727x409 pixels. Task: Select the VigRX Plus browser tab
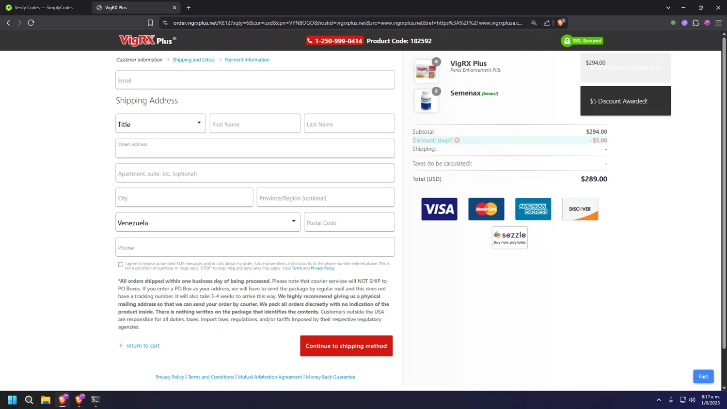(136, 7)
